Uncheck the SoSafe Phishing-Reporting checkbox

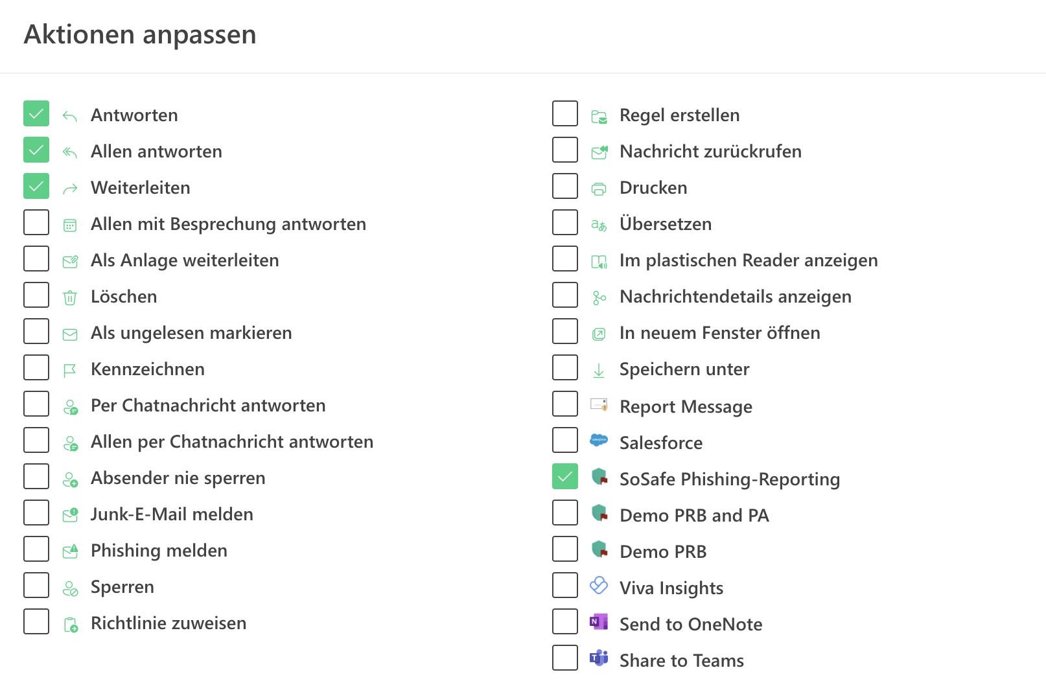pos(565,476)
